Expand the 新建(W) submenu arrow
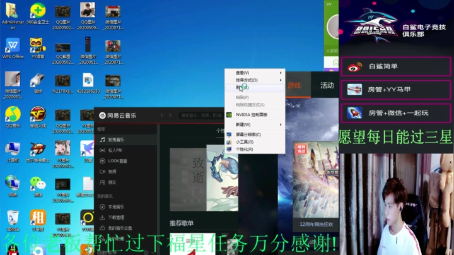This screenshot has width=454, height=255. [x=280, y=124]
